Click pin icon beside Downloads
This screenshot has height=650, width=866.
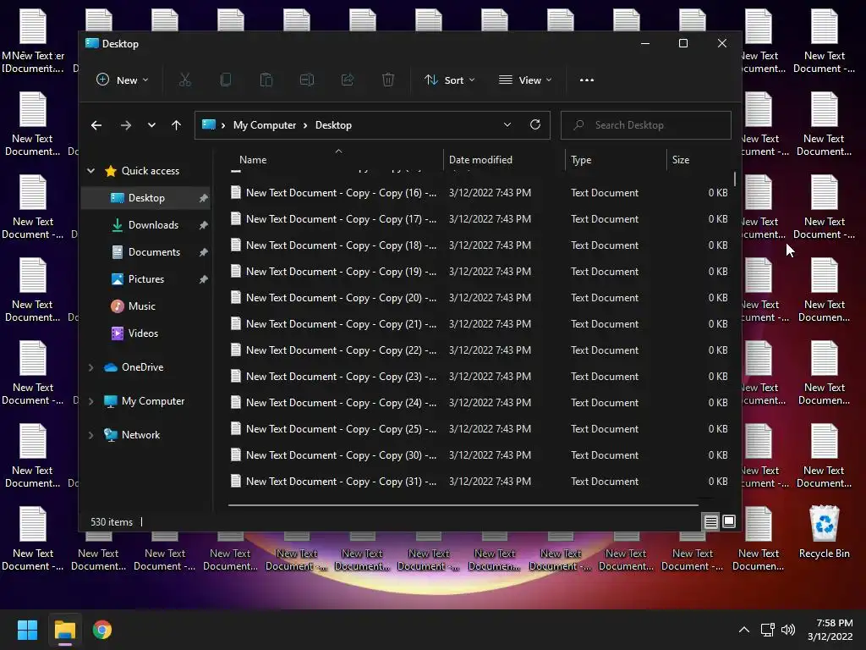pos(203,225)
